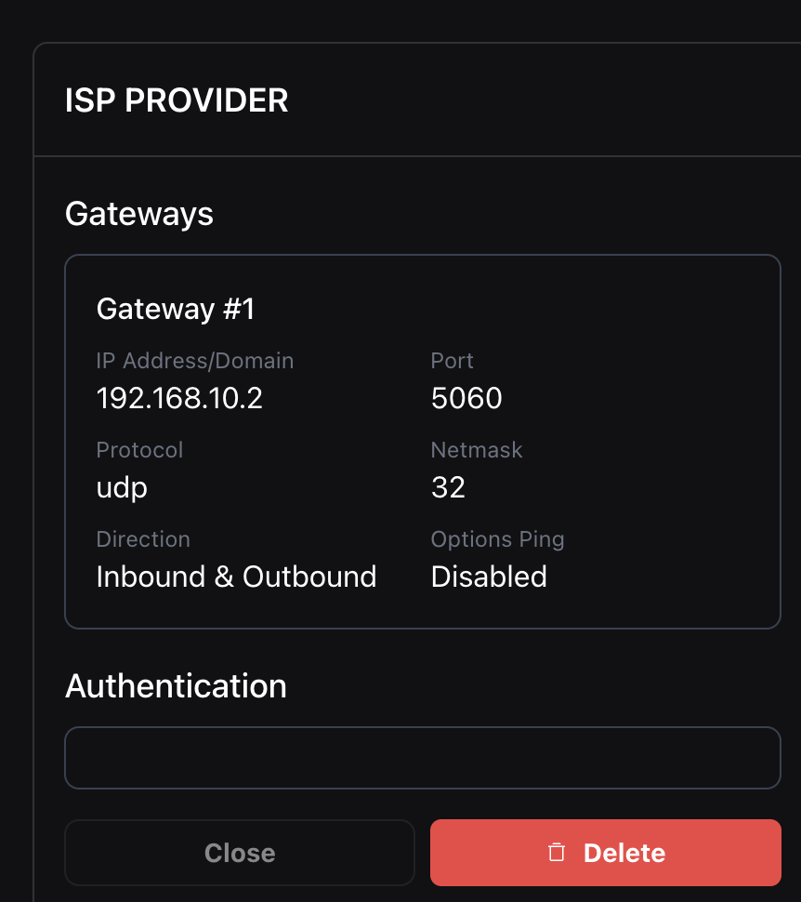Click the Disabled Options Ping status
Image resolution: width=801 pixels, height=902 pixels.
click(489, 577)
